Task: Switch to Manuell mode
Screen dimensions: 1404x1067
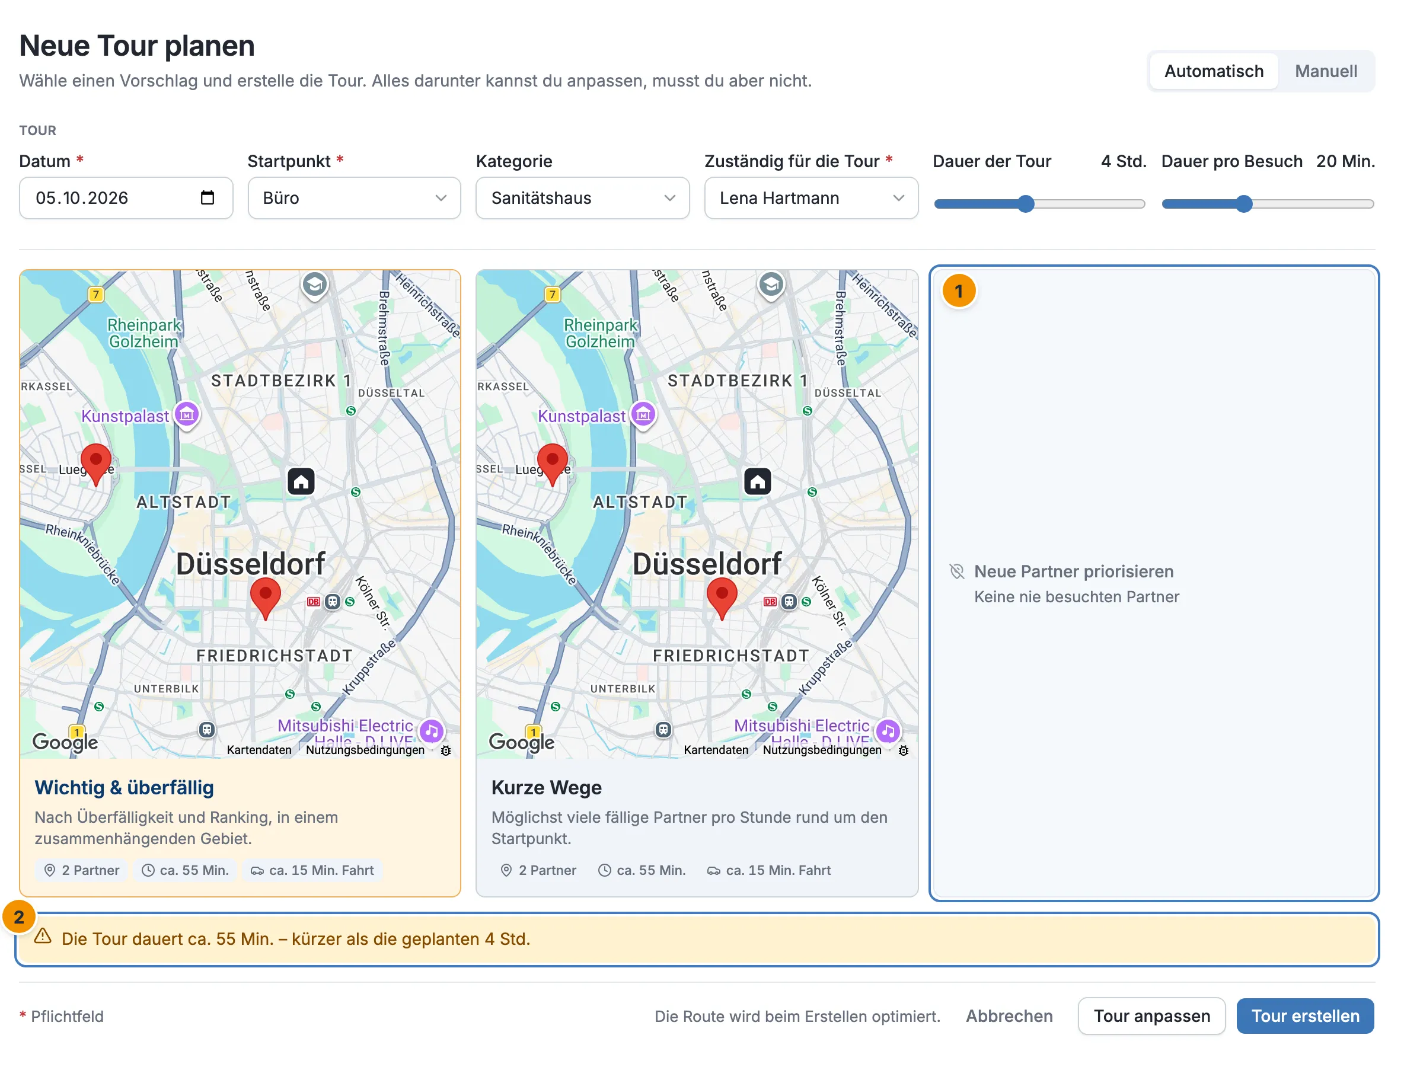Action: [1326, 71]
